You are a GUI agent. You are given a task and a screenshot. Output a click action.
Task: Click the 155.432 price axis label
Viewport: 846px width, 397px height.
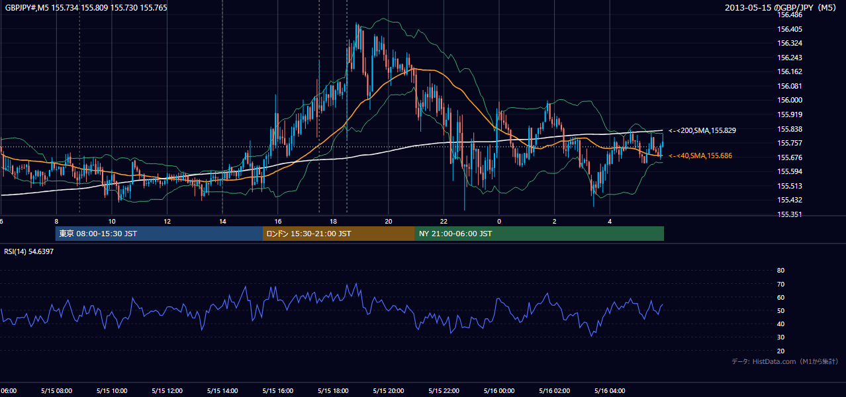[790, 200]
